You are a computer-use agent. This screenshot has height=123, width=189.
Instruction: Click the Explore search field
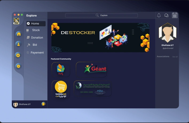coord(101,15)
